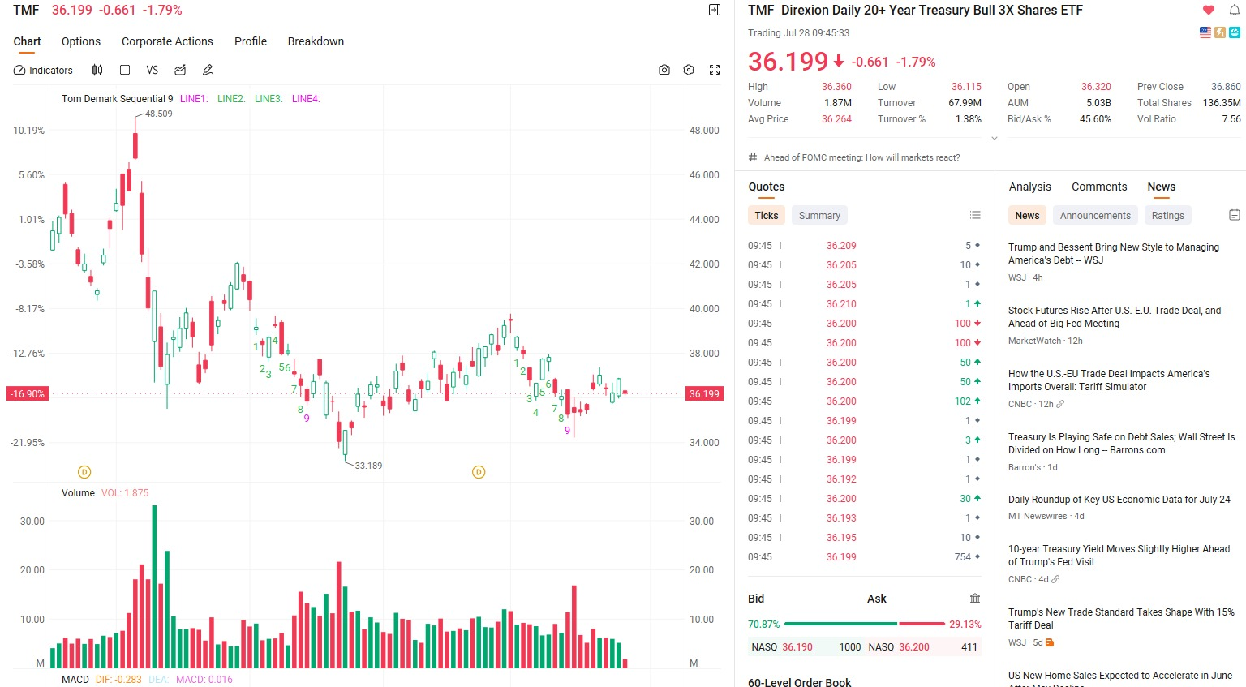
Task: Select the top-level News tab
Action: [1162, 187]
